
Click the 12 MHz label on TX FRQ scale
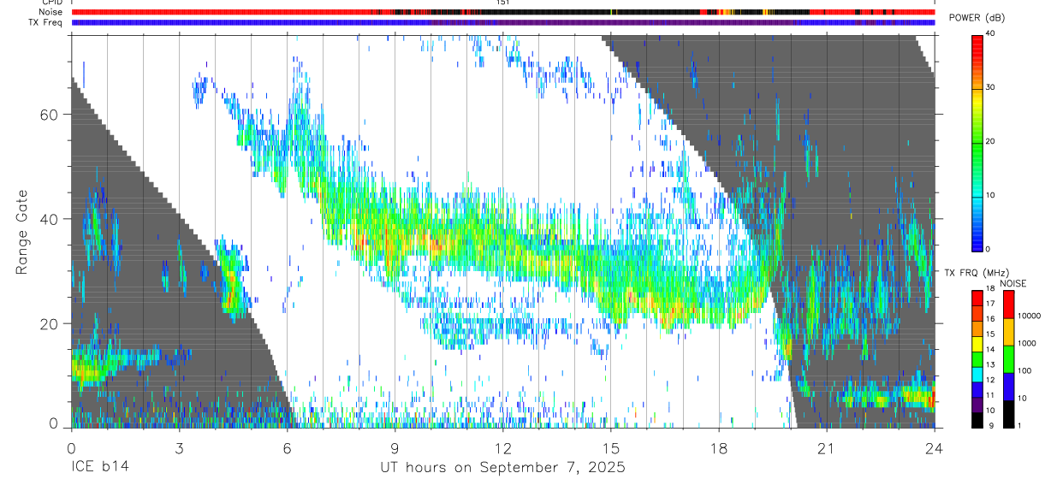pos(990,380)
